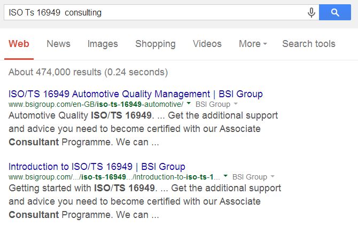Open the Videos results tab
The image size is (358, 226).
(207, 44)
